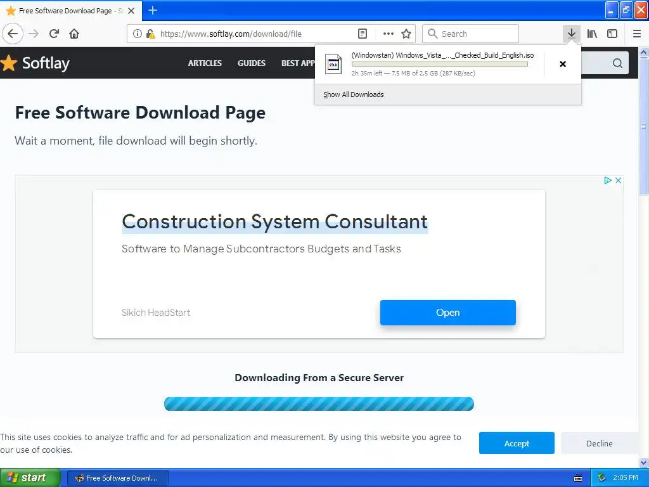Click the scrollbar up arrow
Image resolution: width=649 pixels, height=487 pixels.
[x=643, y=52]
